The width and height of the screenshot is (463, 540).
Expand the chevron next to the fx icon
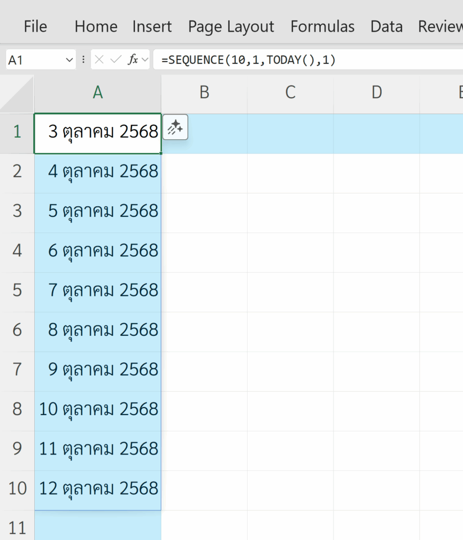point(145,60)
